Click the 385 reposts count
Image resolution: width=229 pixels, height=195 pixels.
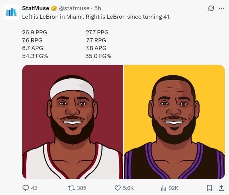click(x=82, y=188)
